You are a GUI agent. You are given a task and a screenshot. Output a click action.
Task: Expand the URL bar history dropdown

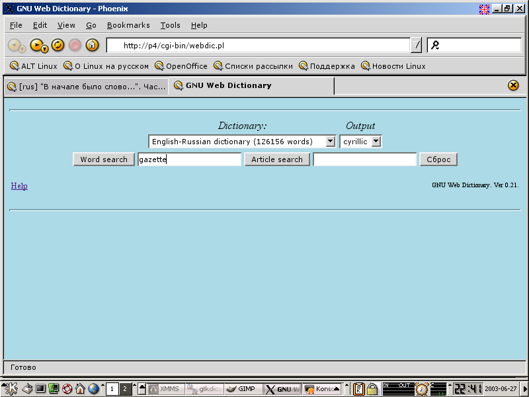pos(417,45)
